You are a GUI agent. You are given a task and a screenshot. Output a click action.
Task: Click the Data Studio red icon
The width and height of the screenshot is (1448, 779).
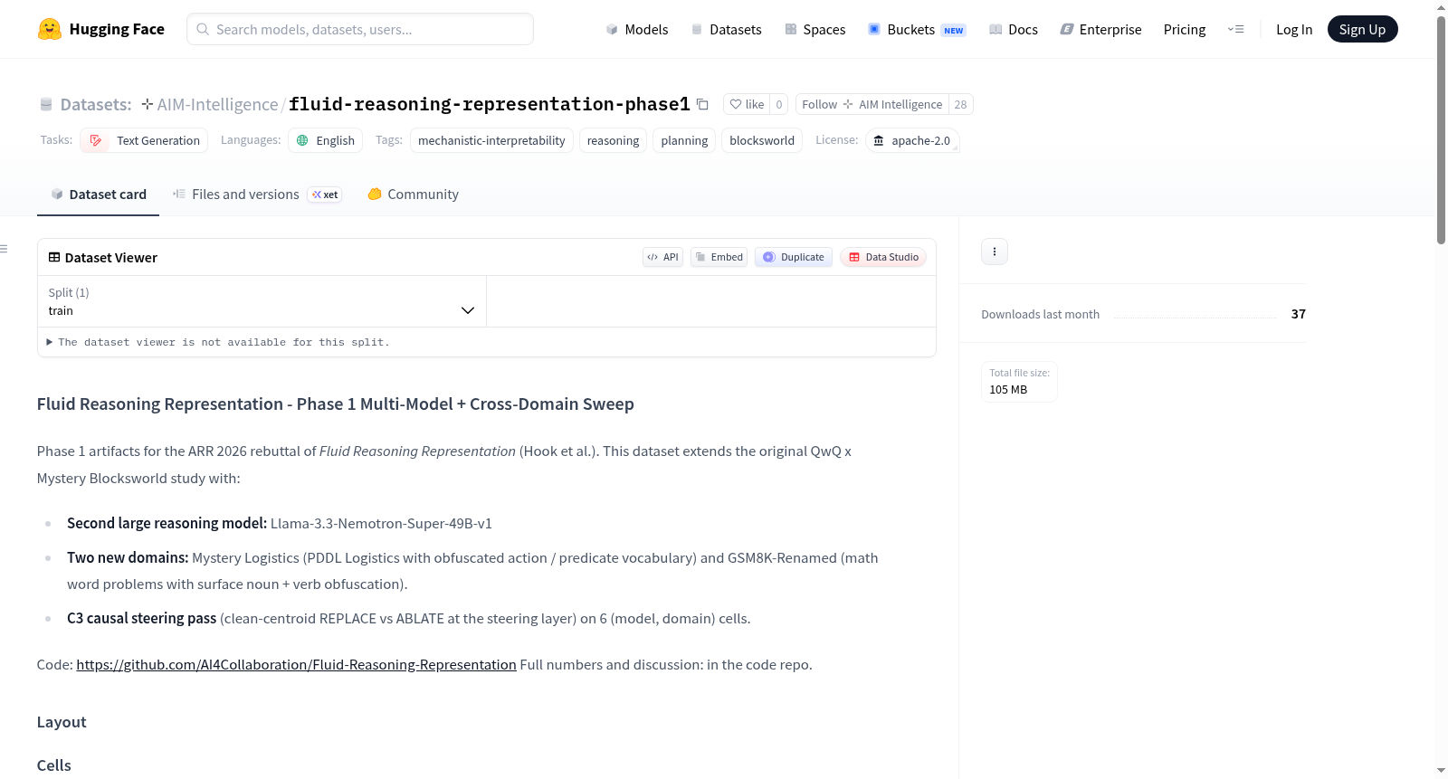coord(854,257)
